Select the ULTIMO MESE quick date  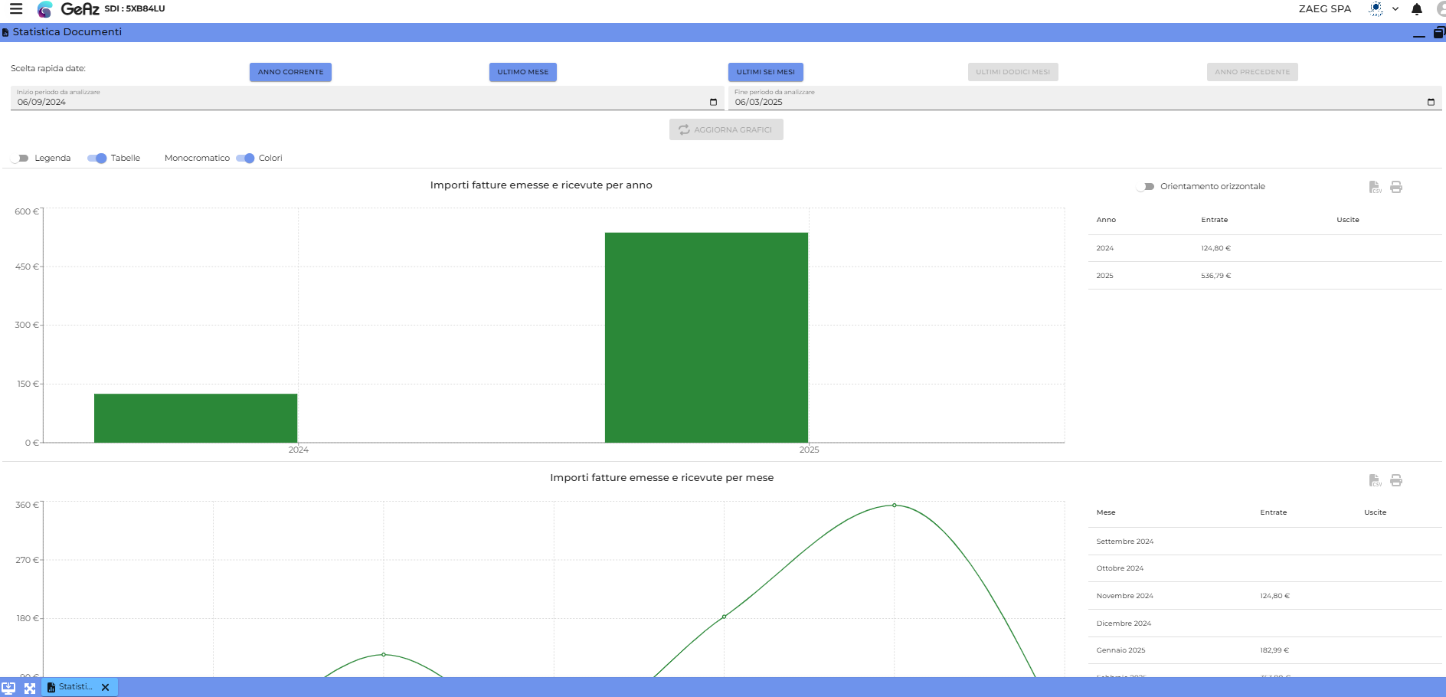(522, 72)
